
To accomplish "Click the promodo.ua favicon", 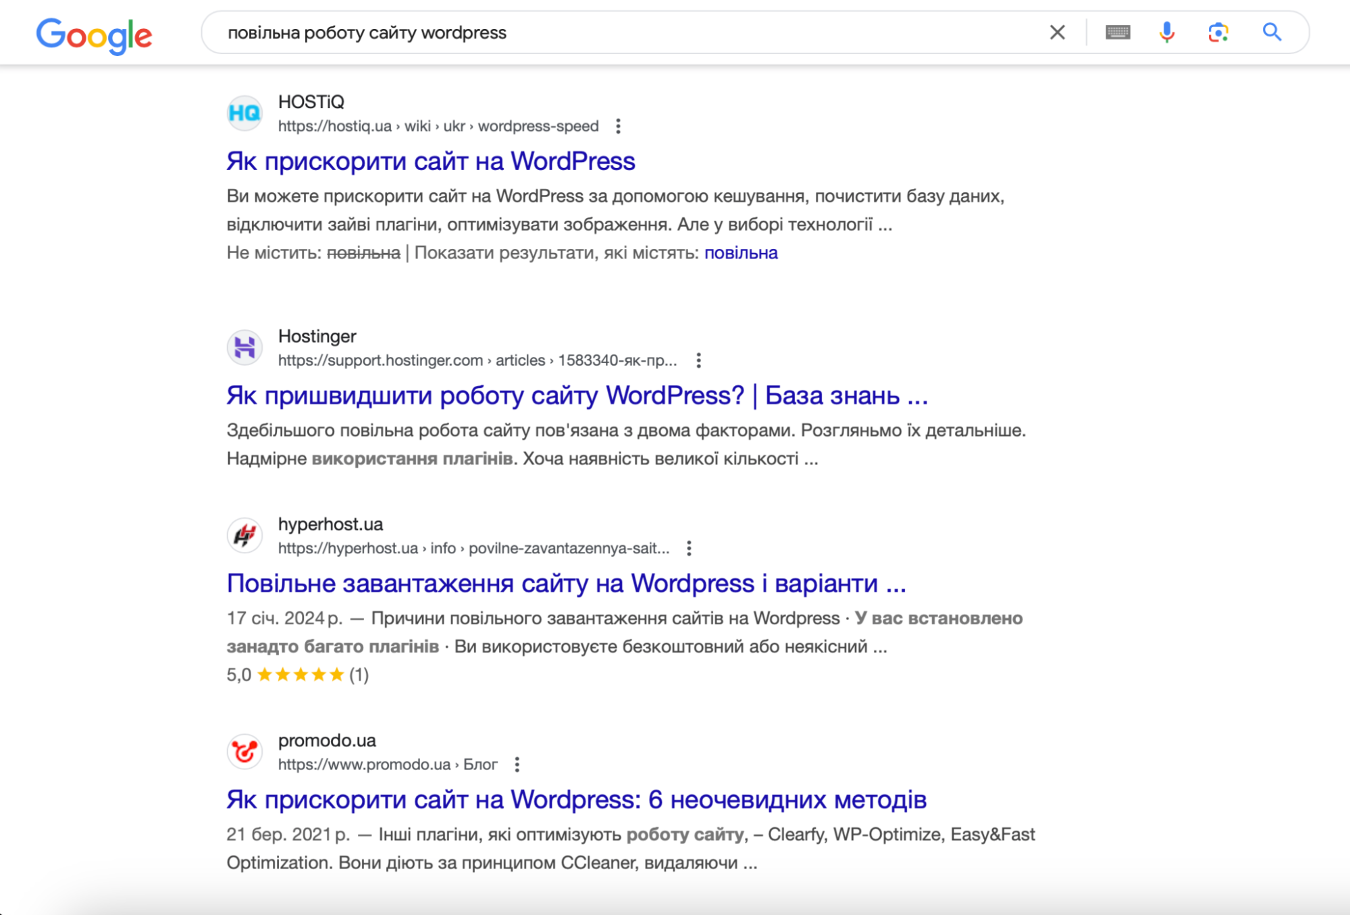I will (x=244, y=752).
